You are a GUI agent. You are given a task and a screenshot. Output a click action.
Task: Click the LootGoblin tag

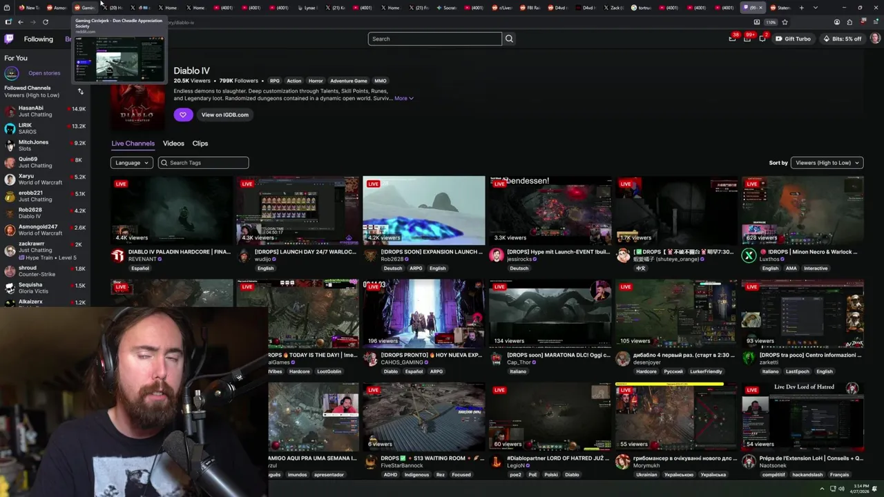pos(329,371)
